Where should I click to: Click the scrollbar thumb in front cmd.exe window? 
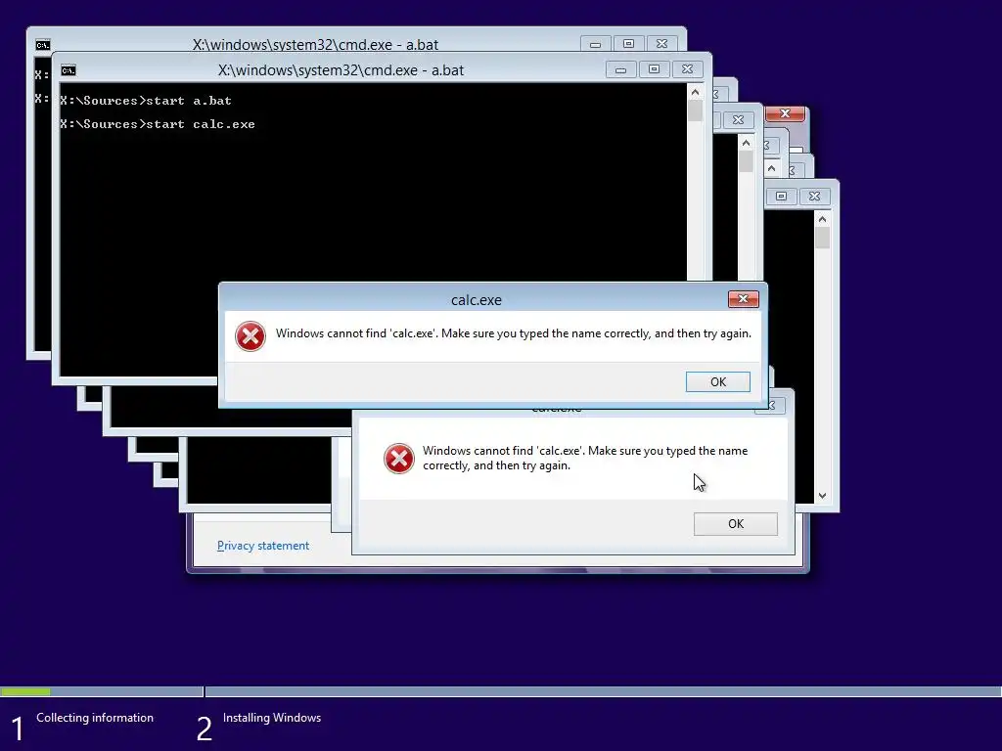click(696, 111)
